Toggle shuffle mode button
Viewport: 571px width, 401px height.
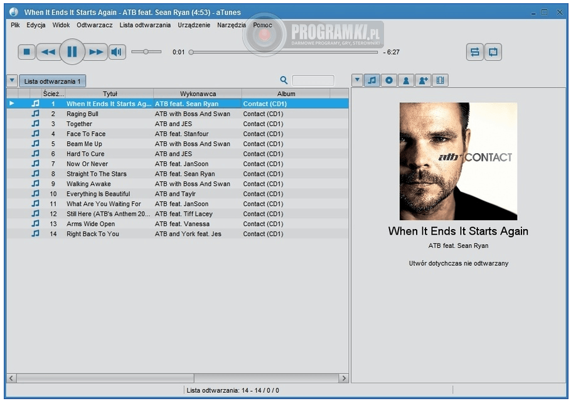point(474,52)
